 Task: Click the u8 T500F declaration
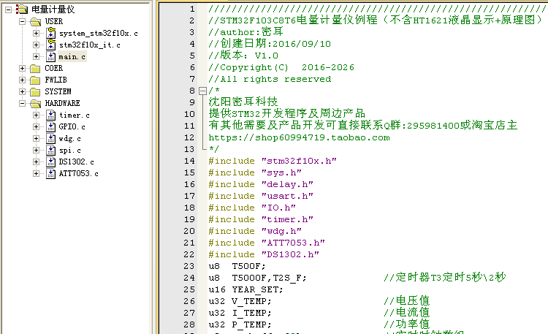point(237,266)
